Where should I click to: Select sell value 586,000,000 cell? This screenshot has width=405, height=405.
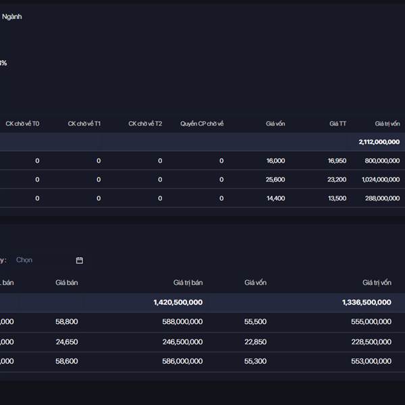point(182,361)
